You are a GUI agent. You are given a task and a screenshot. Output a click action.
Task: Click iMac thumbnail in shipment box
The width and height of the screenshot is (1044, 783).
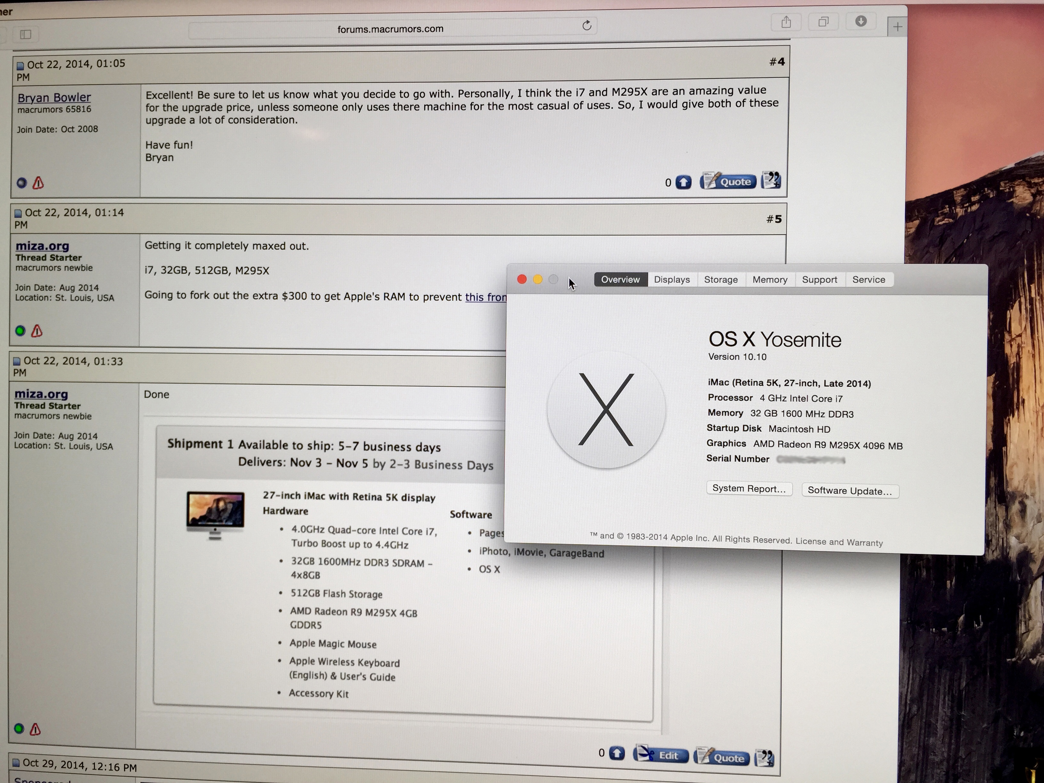[x=216, y=515]
